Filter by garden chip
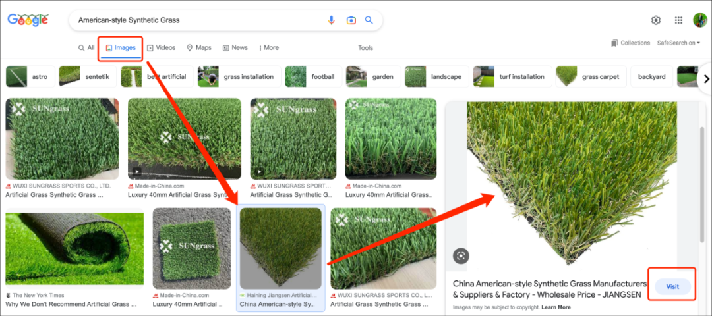The image size is (712, 316). [373, 76]
